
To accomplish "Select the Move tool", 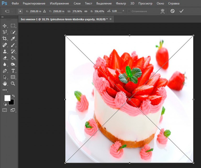I will tap(4, 26).
